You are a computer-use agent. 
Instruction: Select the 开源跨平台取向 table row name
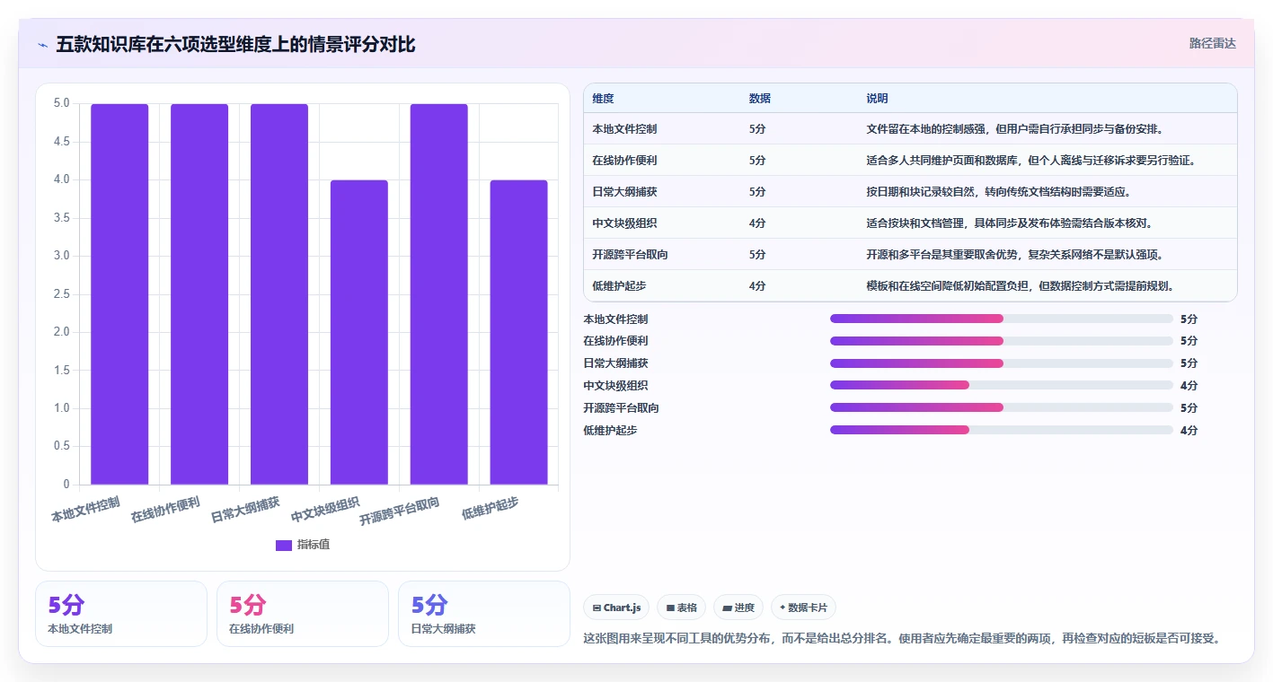(630, 254)
